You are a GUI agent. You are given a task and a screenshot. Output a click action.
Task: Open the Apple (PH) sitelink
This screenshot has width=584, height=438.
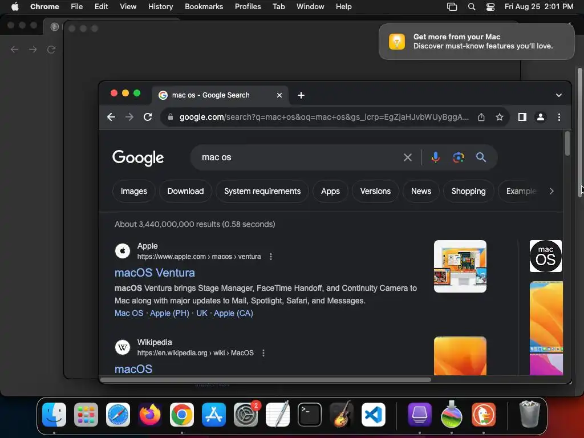coord(169,313)
